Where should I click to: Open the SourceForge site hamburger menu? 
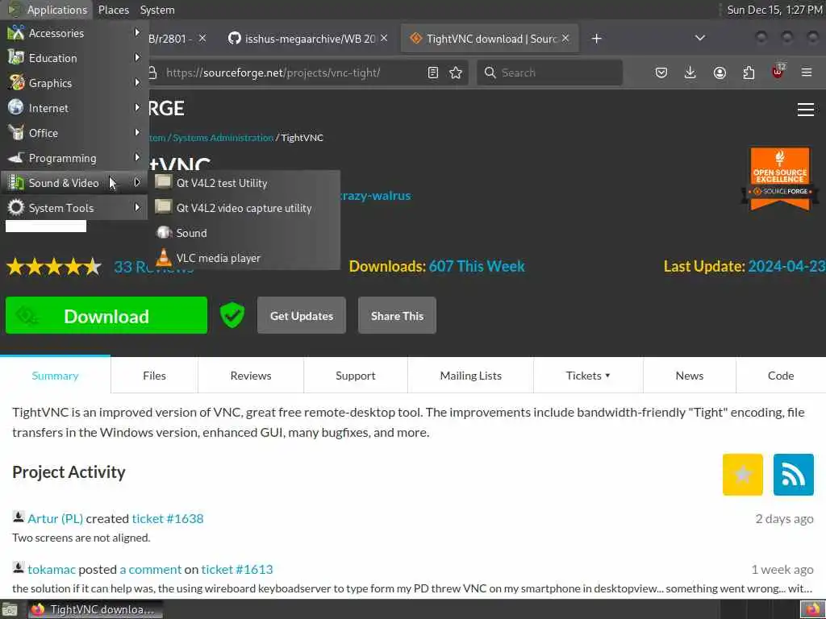(x=806, y=110)
